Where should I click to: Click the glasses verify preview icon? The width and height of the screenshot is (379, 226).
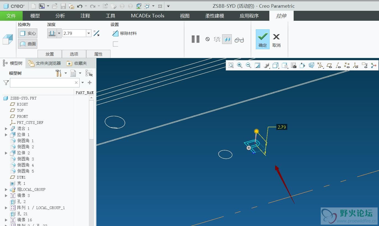(x=239, y=40)
